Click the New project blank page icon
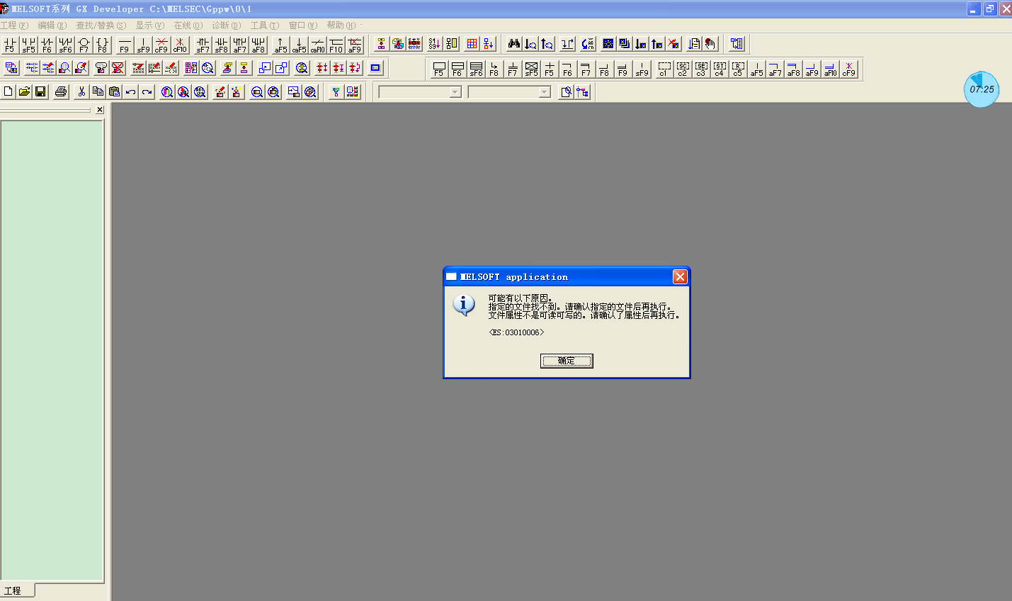 (8, 91)
